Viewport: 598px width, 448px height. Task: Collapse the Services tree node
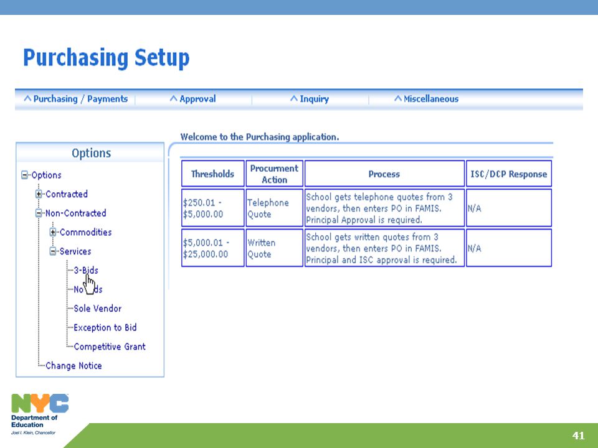(x=53, y=251)
